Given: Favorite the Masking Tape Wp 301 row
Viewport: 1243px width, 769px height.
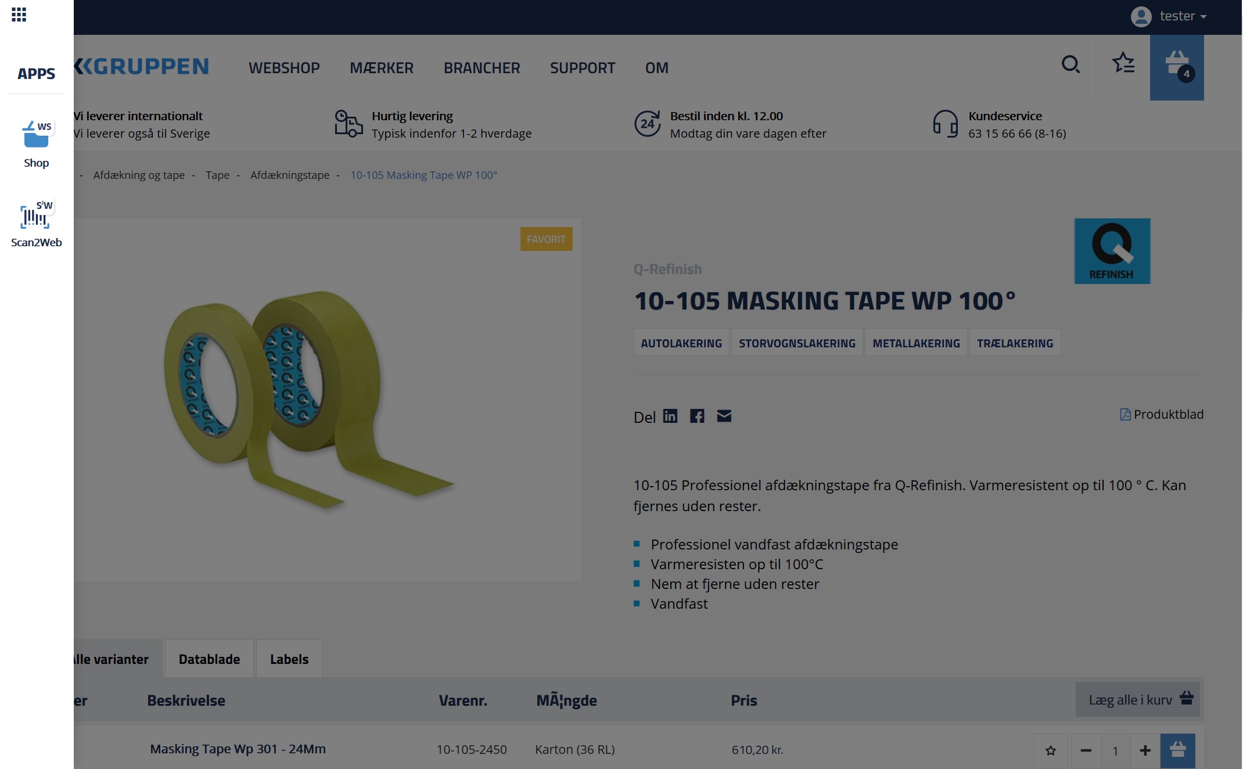Looking at the screenshot, I should coord(1050,750).
